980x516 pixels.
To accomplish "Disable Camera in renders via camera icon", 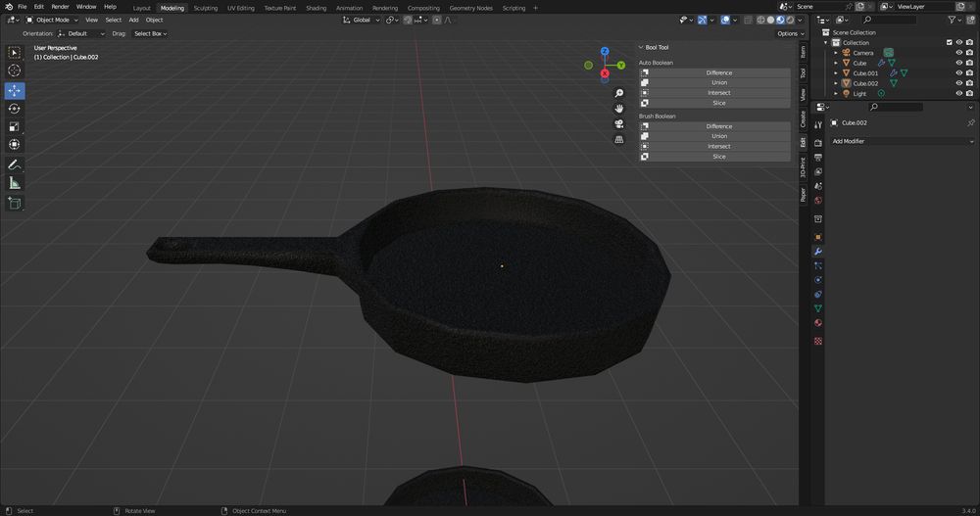I will click(x=969, y=53).
